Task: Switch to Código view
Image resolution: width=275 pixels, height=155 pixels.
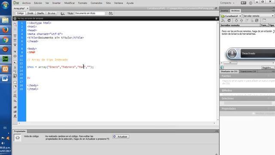Action: [20, 13]
